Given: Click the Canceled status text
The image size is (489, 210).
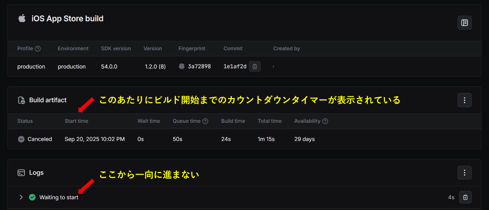Looking at the screenshot, I should 40,139.
